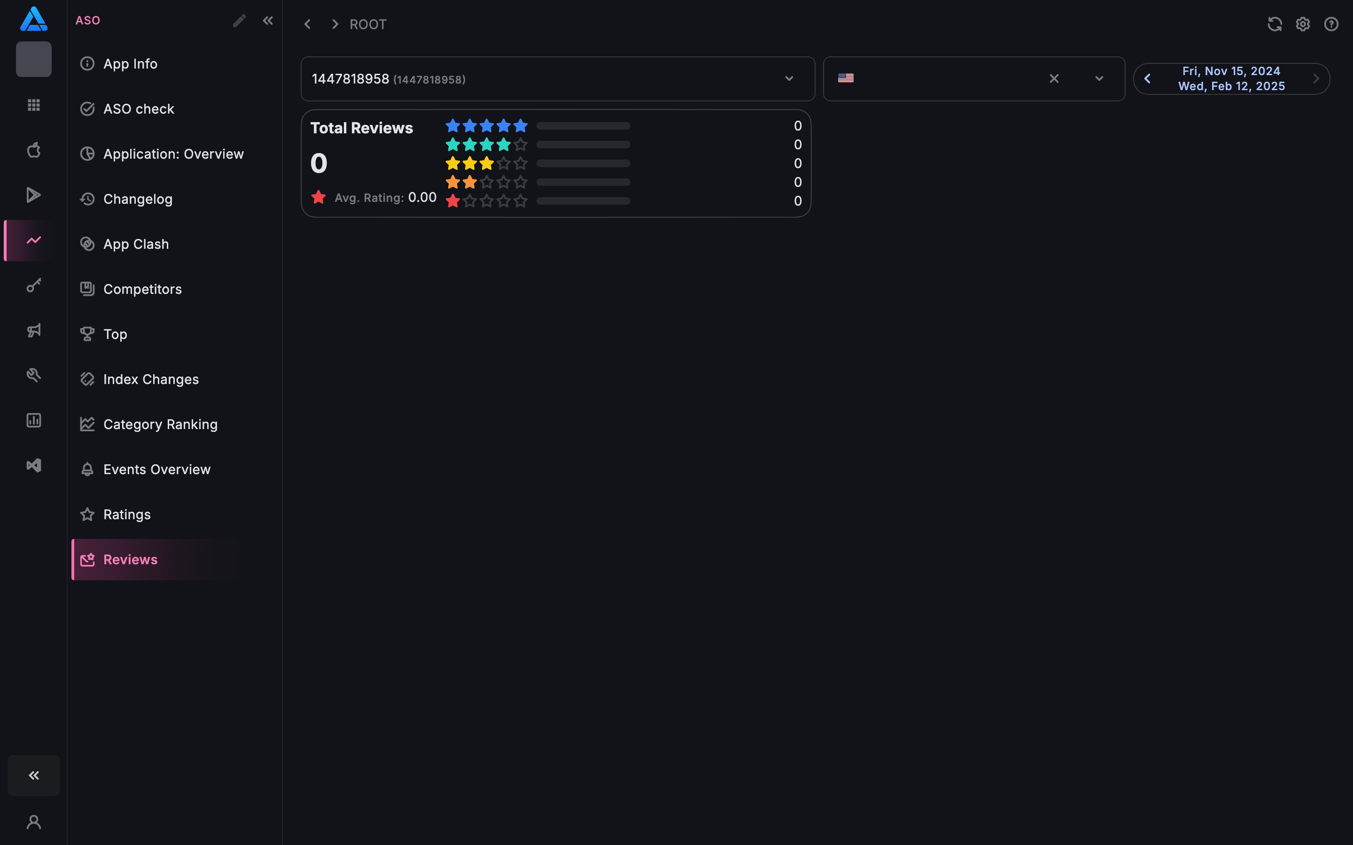Open the user profile icon at the bottom
Screen dimensions: 1353x845
coord(33,822)
